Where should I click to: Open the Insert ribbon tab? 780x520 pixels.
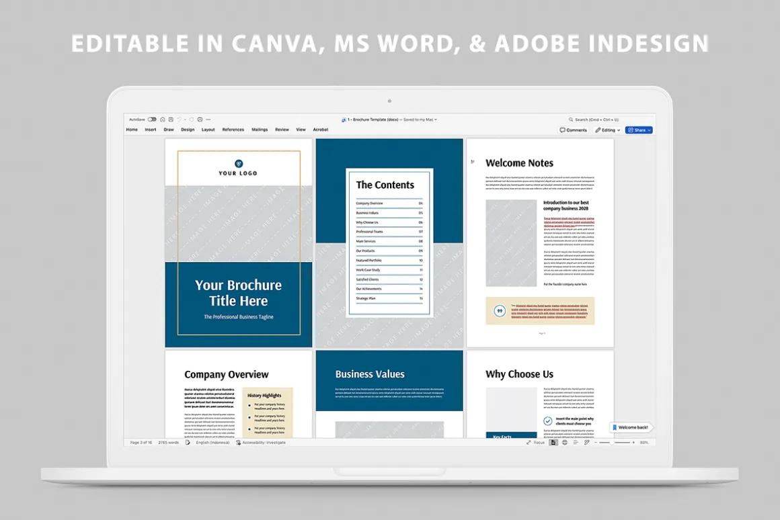[151, 130]
